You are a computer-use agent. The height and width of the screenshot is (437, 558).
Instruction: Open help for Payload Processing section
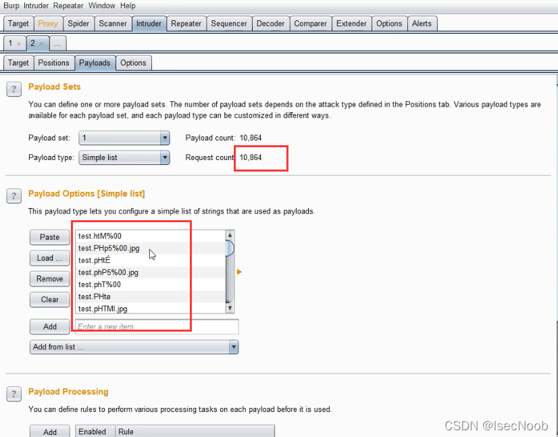[14, 394]
